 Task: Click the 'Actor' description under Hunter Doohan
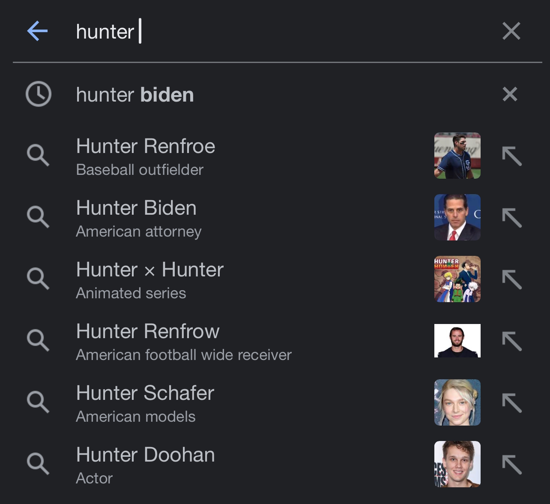(x=94, y=478)
